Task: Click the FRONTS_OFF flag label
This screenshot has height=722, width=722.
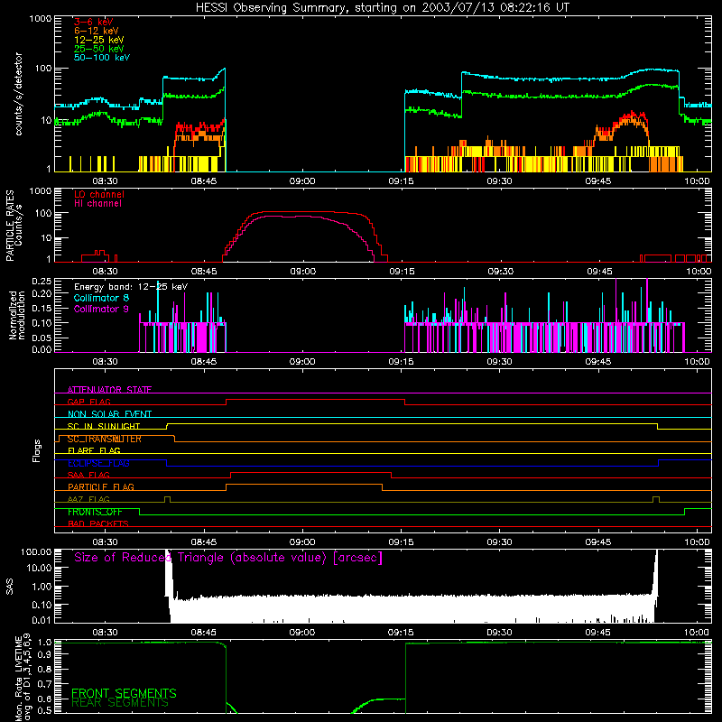Action: coord(96,512)
